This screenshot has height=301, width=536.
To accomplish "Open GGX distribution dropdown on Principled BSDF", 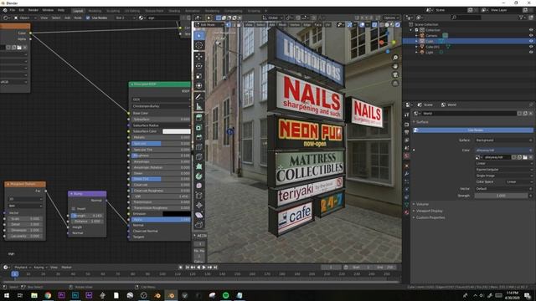I will tap(161, 99).
